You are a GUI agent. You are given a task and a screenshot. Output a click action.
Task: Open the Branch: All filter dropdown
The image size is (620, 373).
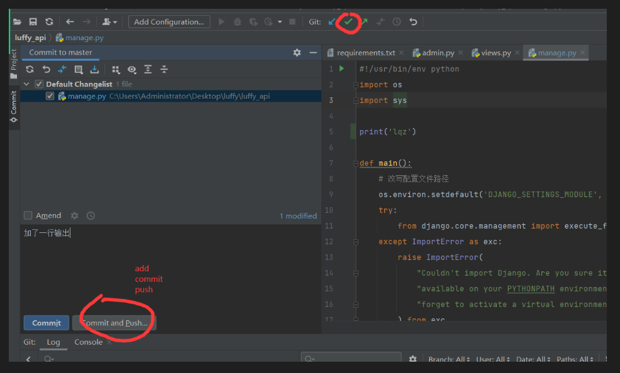pos(449,359)
